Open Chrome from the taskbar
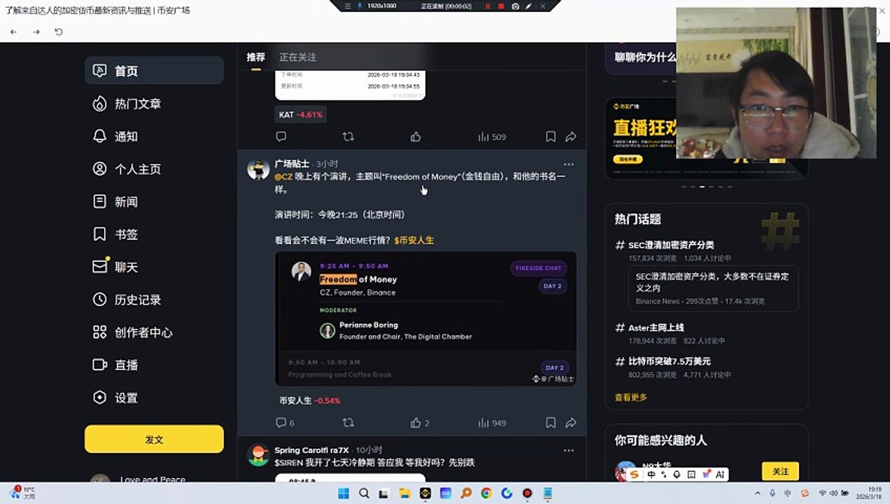 coord(486,493)
